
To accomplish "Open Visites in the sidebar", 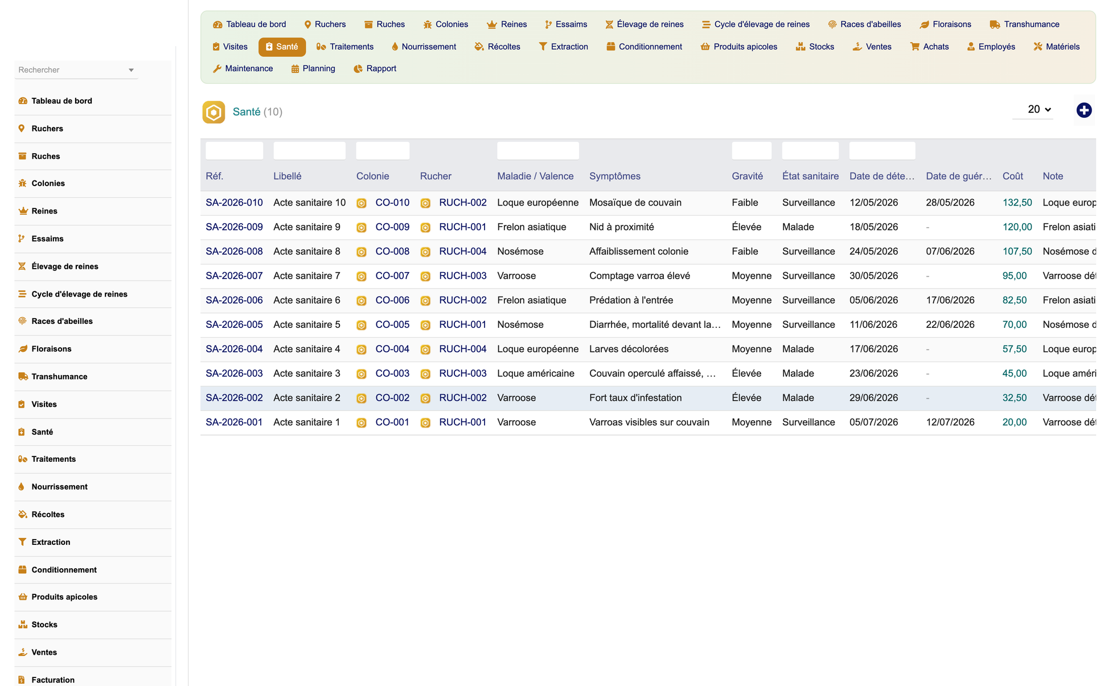I will [44, 404].
